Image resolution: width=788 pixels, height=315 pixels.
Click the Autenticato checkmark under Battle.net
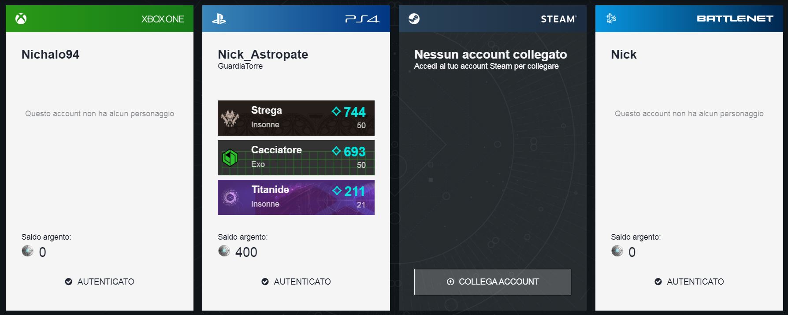[x=658, y=282]
